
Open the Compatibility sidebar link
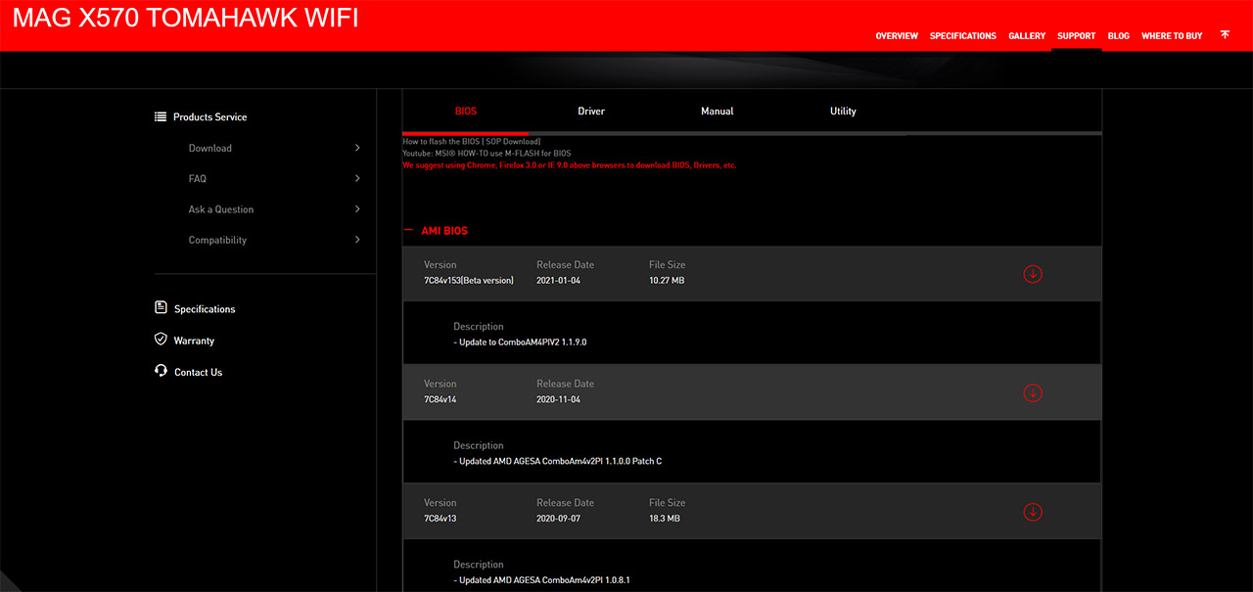tap(217, 240)
